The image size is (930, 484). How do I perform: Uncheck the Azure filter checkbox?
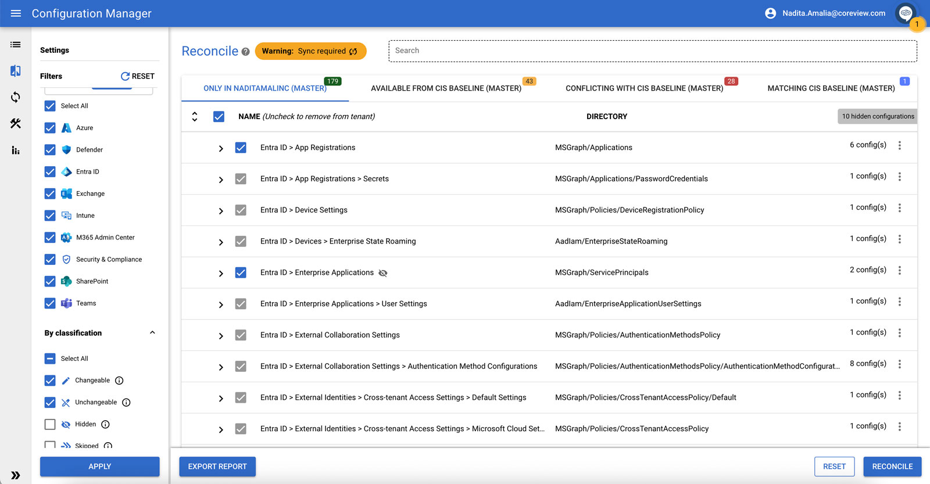[x=50, y=128]
